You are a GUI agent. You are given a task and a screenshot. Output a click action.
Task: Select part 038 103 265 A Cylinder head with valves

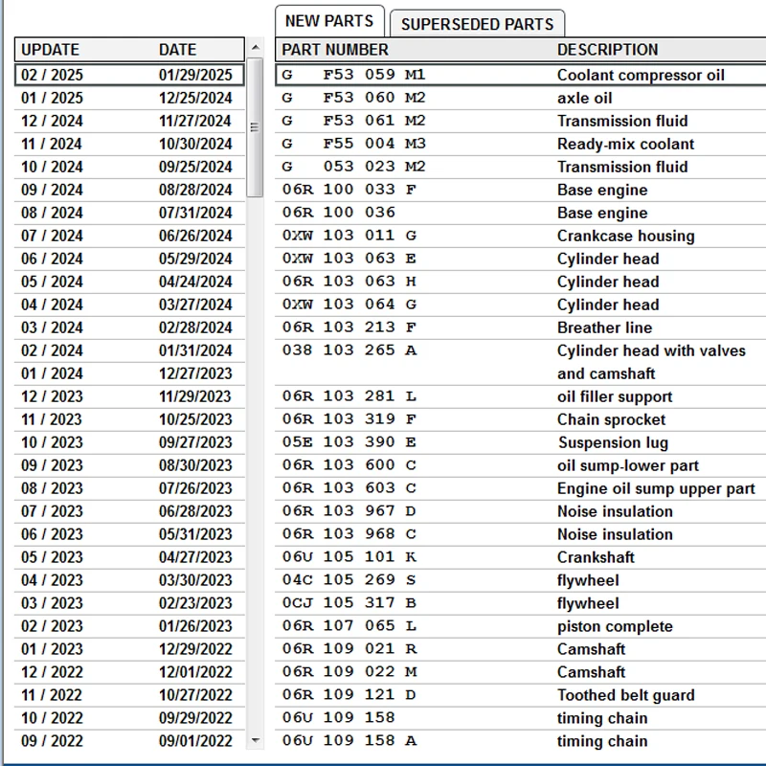tap(521, 362)
